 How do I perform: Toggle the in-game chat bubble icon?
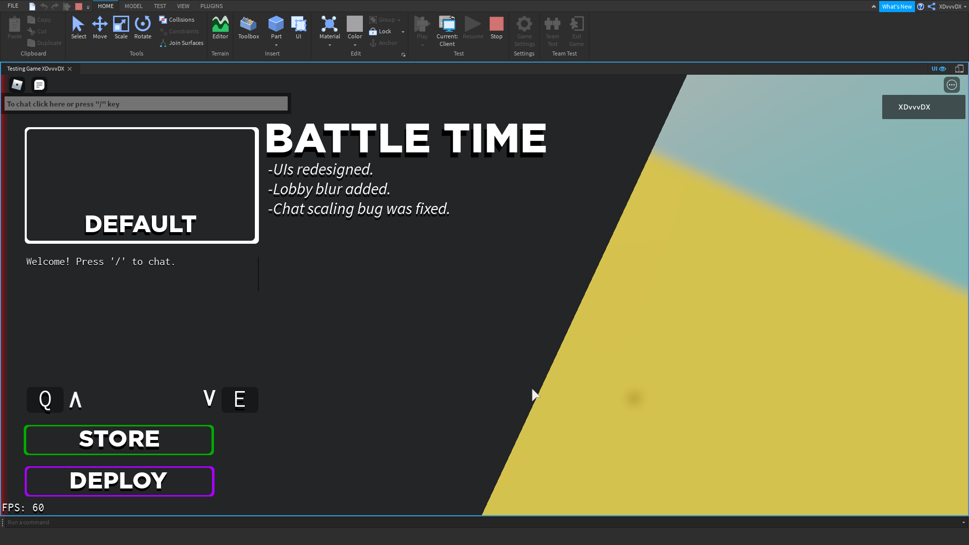click(39, 85)
